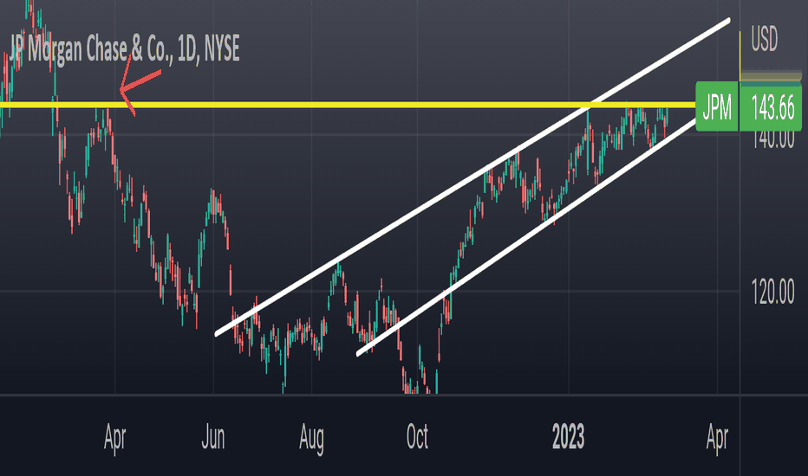Image resolution: width=808 pixels, height=476 pixels.
Task: Click the Apr label following 2023
Action: coord(717,439)
